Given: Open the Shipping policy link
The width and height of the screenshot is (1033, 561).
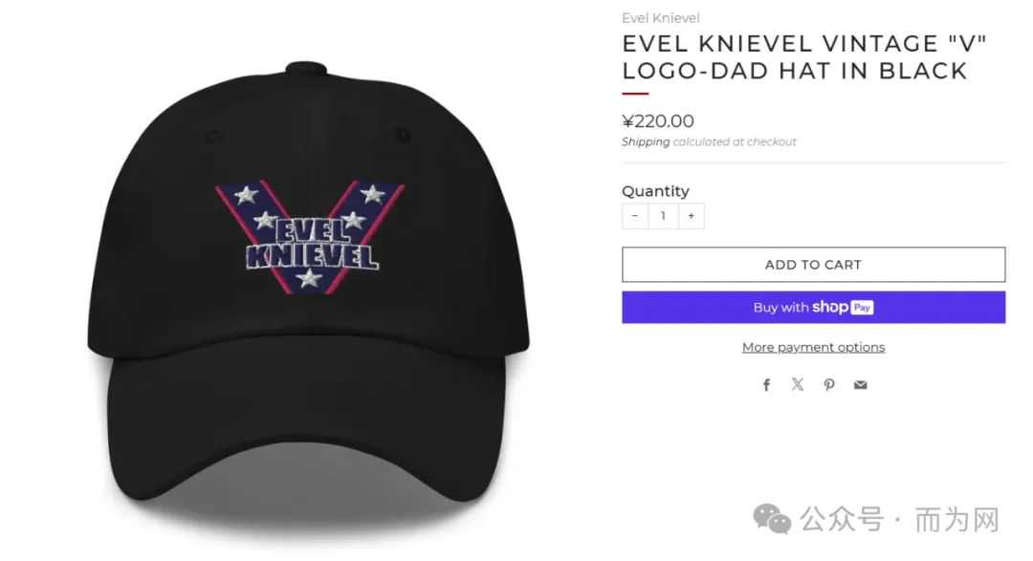Looking at the screenshot, I should pos(645,142).
